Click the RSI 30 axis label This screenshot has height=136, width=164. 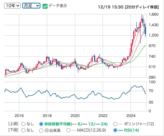click(151, 102)
